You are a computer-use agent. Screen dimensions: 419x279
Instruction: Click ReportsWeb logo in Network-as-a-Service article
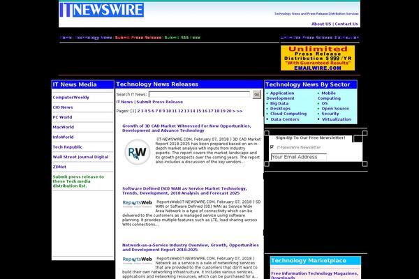point(138,260)
